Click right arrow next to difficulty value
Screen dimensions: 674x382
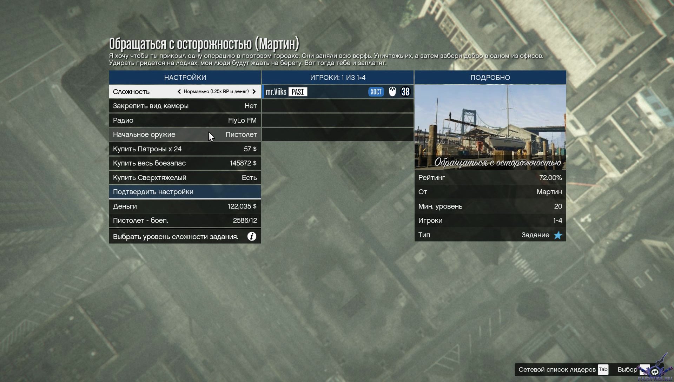(254, 92)
